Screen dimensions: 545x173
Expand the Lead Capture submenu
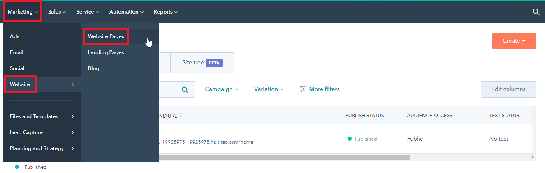click(42, 132)
